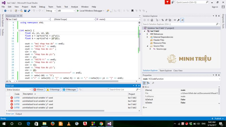Click the Undo toolbar icon
This screenshot has width=226, height=127.
(x=34, y=11)
